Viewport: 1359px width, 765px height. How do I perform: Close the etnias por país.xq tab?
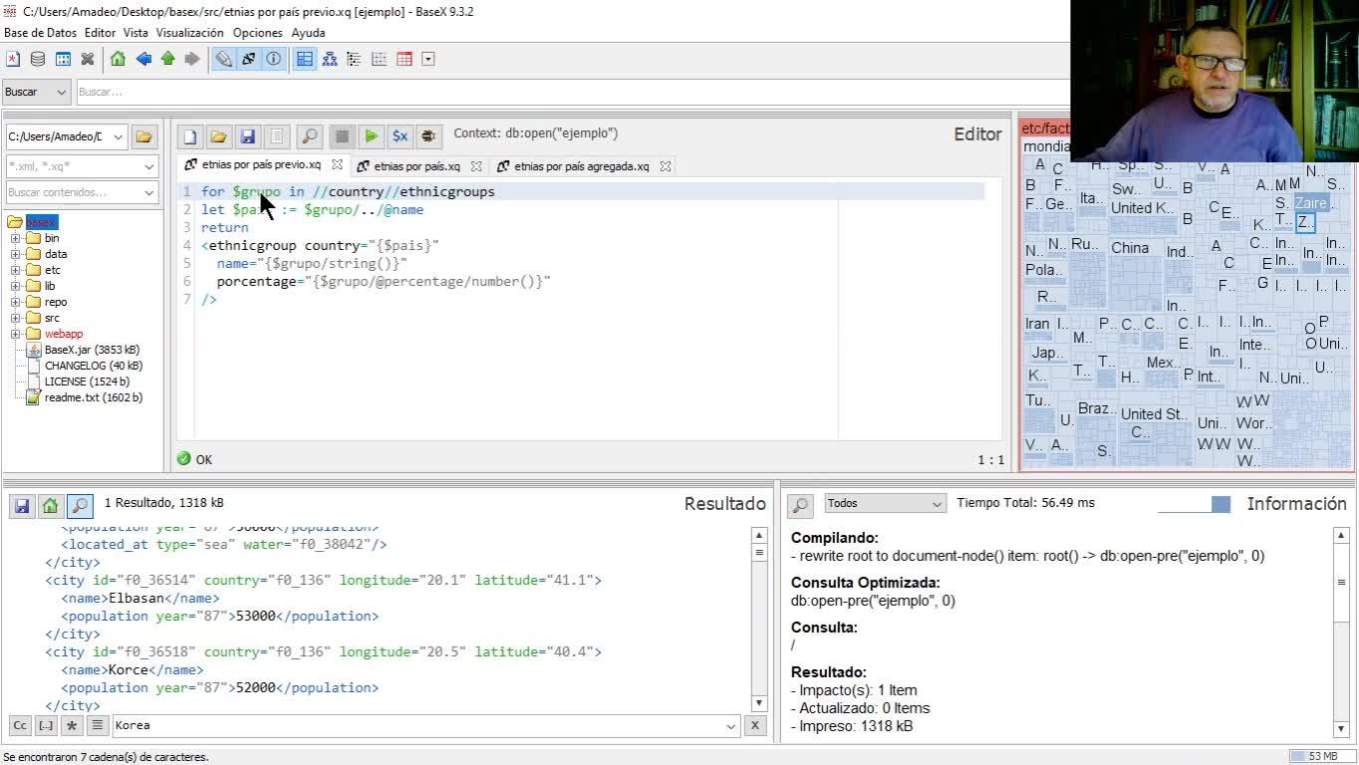476,166
